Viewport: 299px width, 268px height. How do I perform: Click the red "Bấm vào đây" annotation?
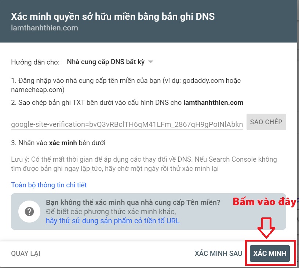click(x=265, y=201)
